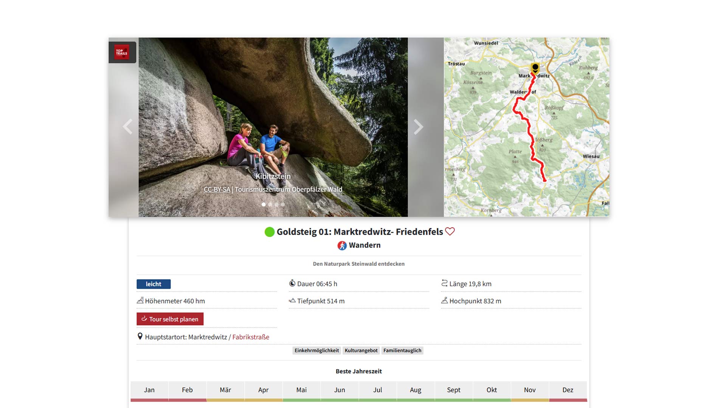726x408 pixels.
Task: Add tour to favorites with heart icon
Action: [450, 232]
